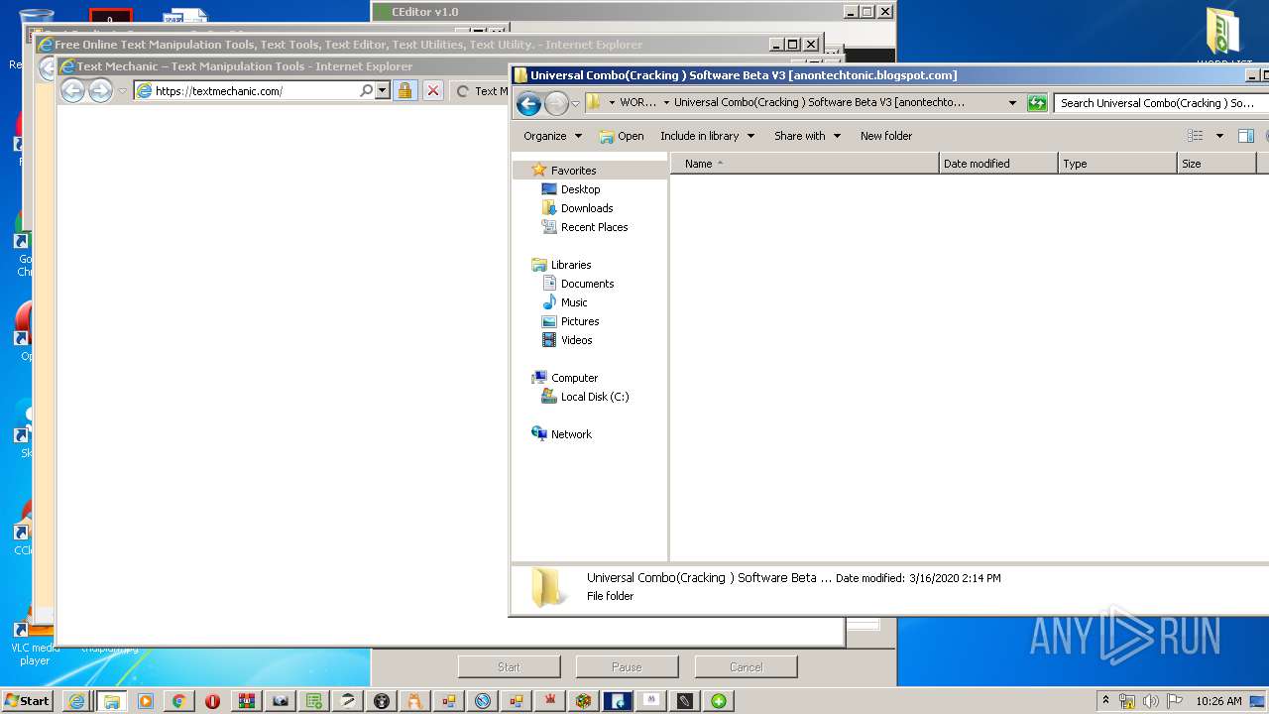Open the IE address autocomplete dropdown
This screenshot has height=714, width=1269.
pos(383,91)
